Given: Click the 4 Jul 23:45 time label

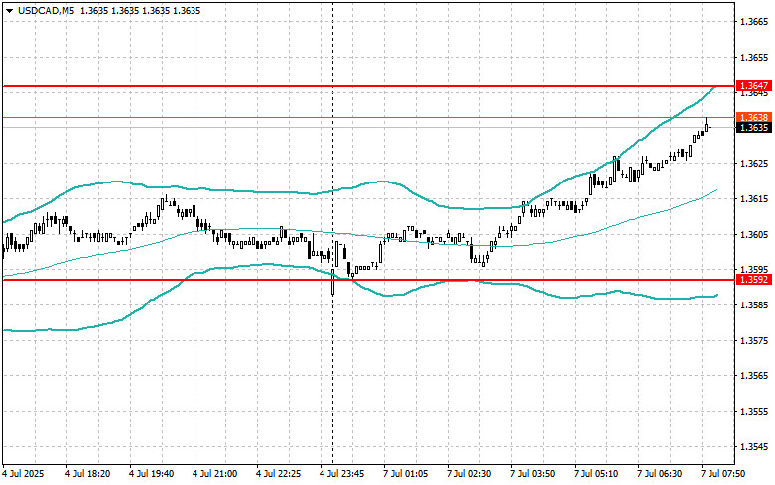Looking at the screenshot, I should click(x=342, y=474).
